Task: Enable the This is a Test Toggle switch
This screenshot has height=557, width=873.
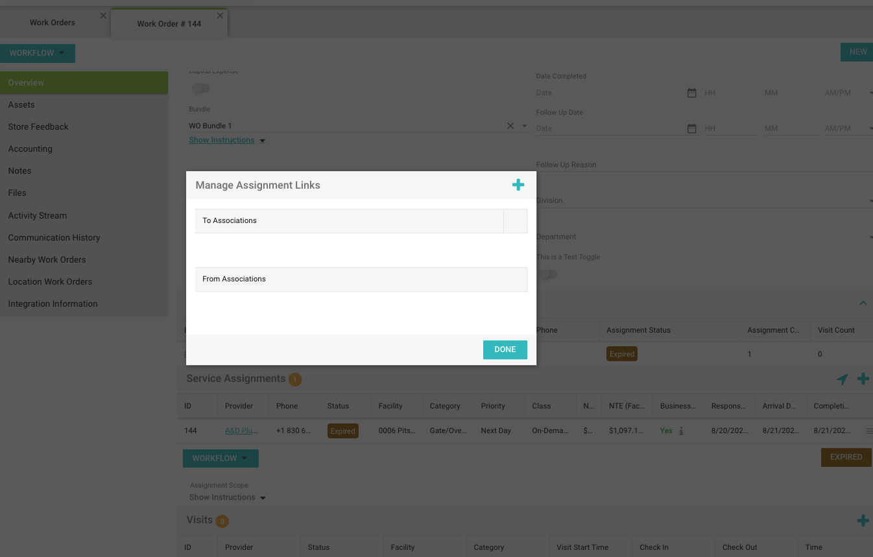Action: coord(548,274)
